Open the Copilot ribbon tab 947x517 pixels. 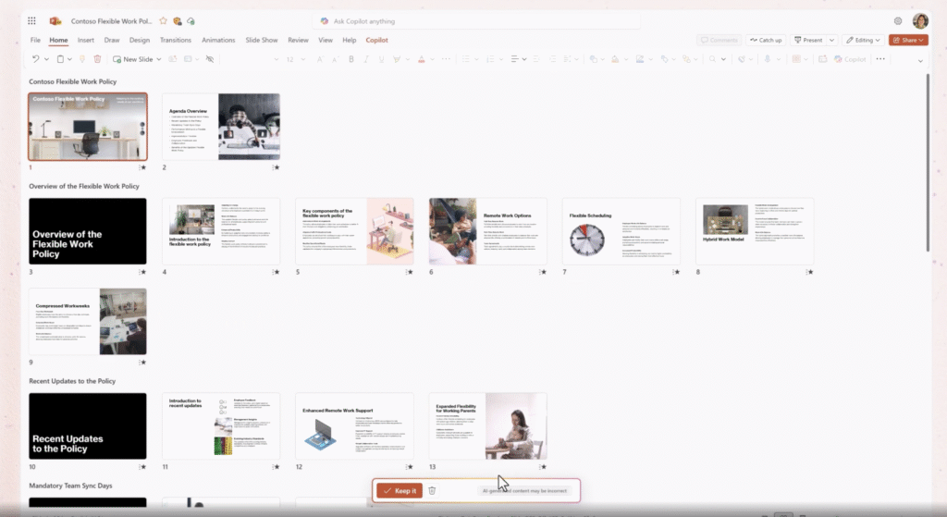tap(377, 40)
